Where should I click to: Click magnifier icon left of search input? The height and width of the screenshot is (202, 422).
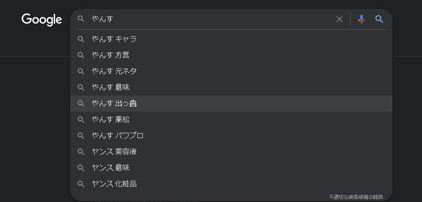click(81, 19)
